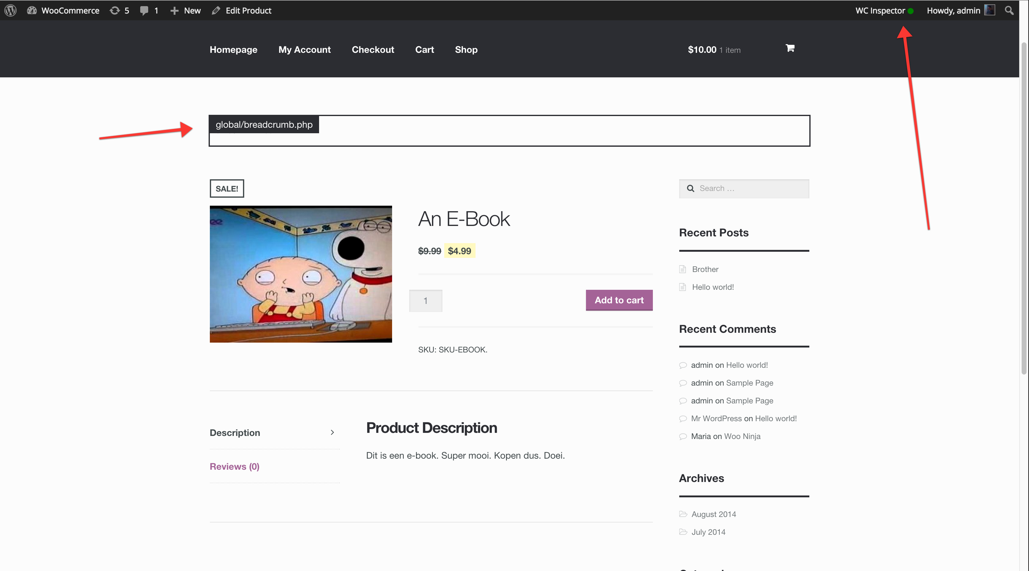This screenshot has width=1029, height=571.
Task: Click Edit Product in admin bar
Action: pos(242,10)
